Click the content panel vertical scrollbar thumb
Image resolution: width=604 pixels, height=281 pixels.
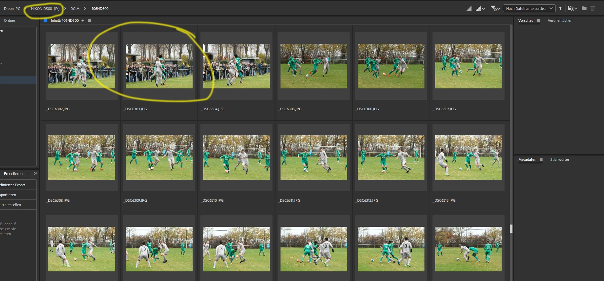click(x=511, y=228)
